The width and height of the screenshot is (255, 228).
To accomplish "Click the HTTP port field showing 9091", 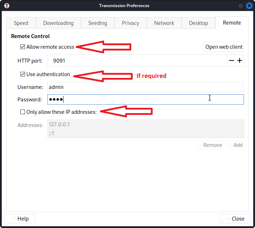I will coord(137,61).
